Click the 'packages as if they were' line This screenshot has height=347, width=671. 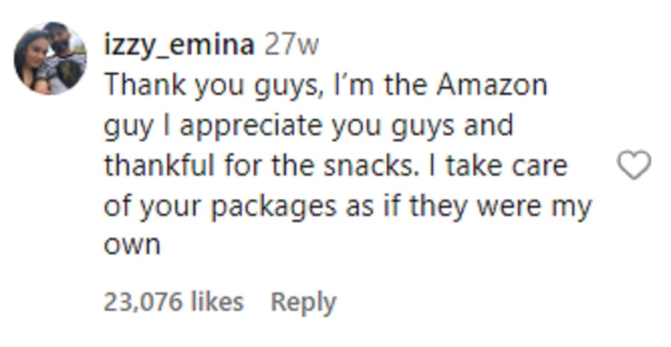(347, 207)
